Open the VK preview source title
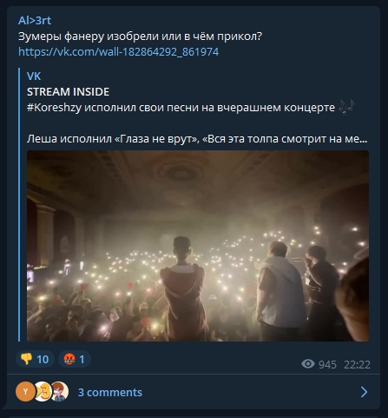Screen dimensions: 388x418 (x=34, y=76)
